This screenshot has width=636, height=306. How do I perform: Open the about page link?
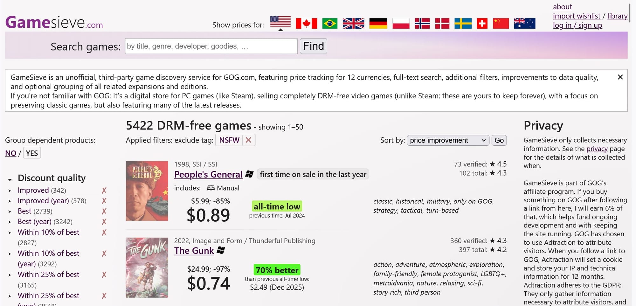(562, 7)
